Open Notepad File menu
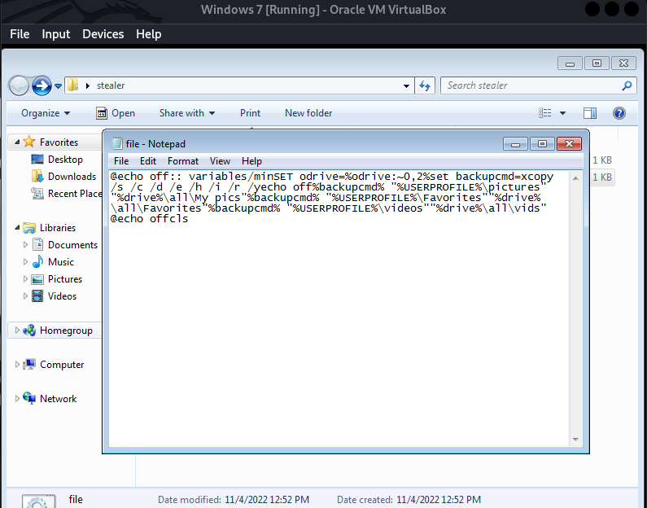 [x=121, y=161]
